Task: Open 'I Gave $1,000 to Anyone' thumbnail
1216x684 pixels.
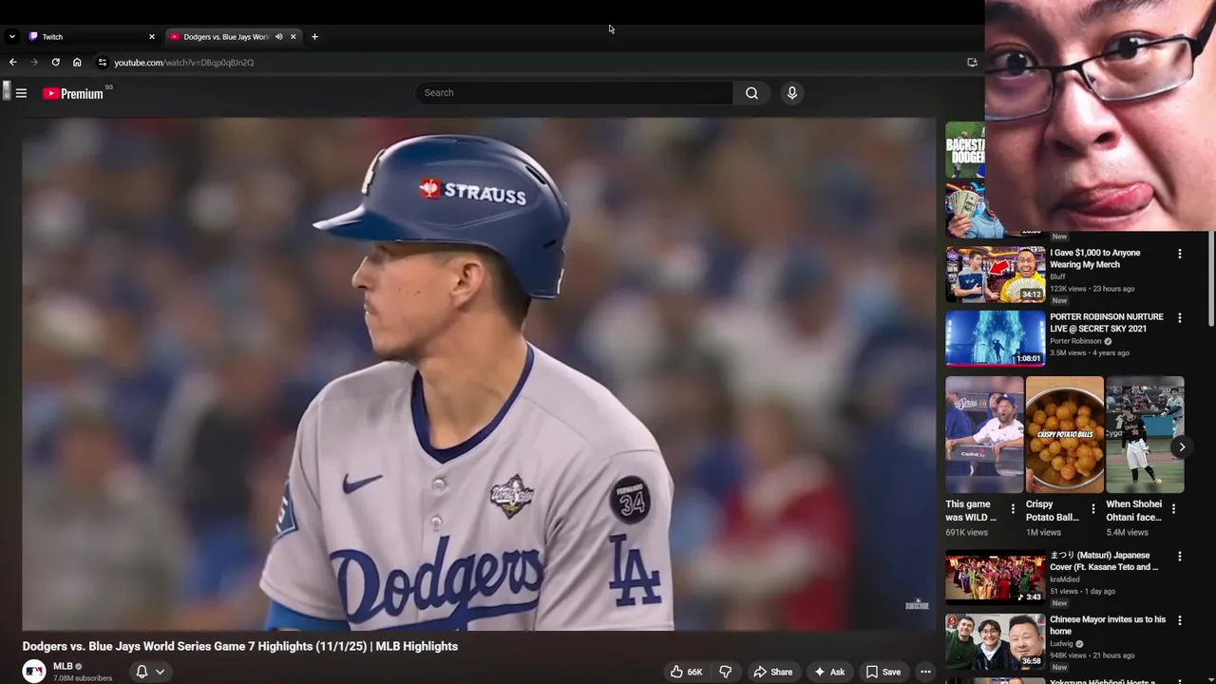Action: pos(996,274)
